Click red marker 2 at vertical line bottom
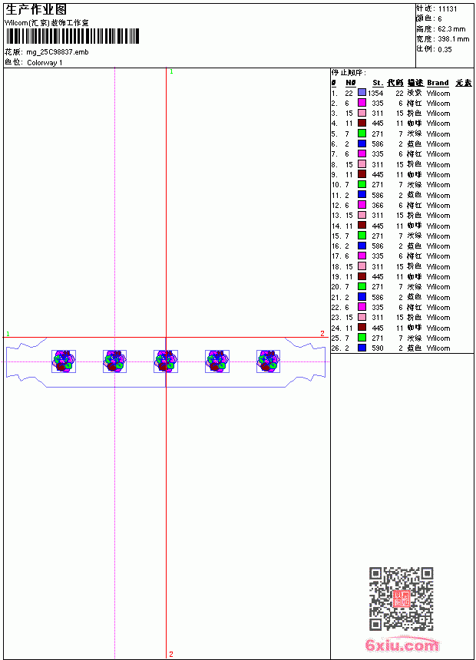Viewport: 476px width, 660px height. coord(171,654)
